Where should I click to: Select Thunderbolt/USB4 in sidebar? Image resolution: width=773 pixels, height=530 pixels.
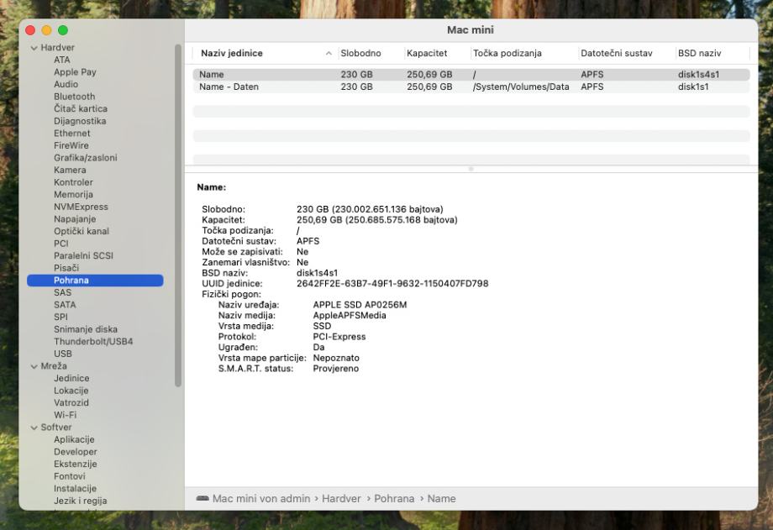(x=93, y=342)
